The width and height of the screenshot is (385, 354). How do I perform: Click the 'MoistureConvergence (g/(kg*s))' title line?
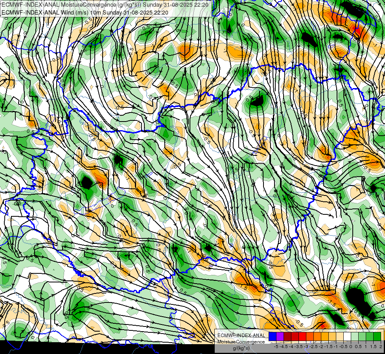105,5
